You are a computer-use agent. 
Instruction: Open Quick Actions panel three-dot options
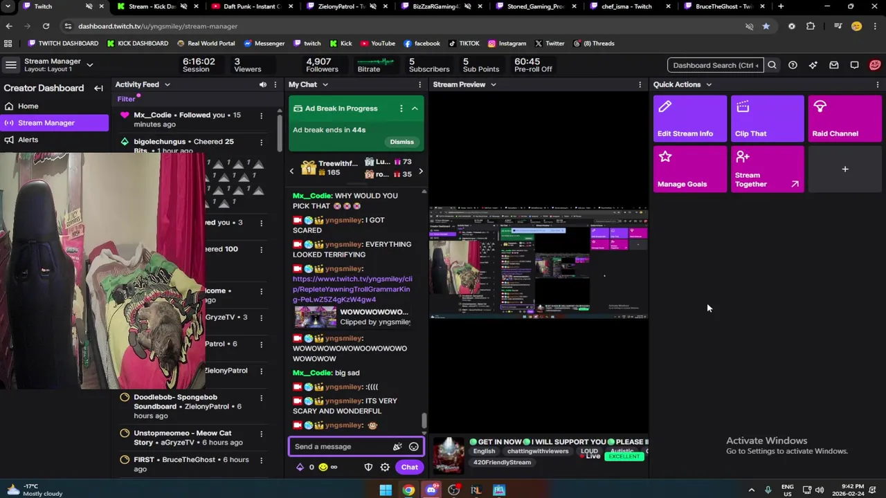point(878,84)
